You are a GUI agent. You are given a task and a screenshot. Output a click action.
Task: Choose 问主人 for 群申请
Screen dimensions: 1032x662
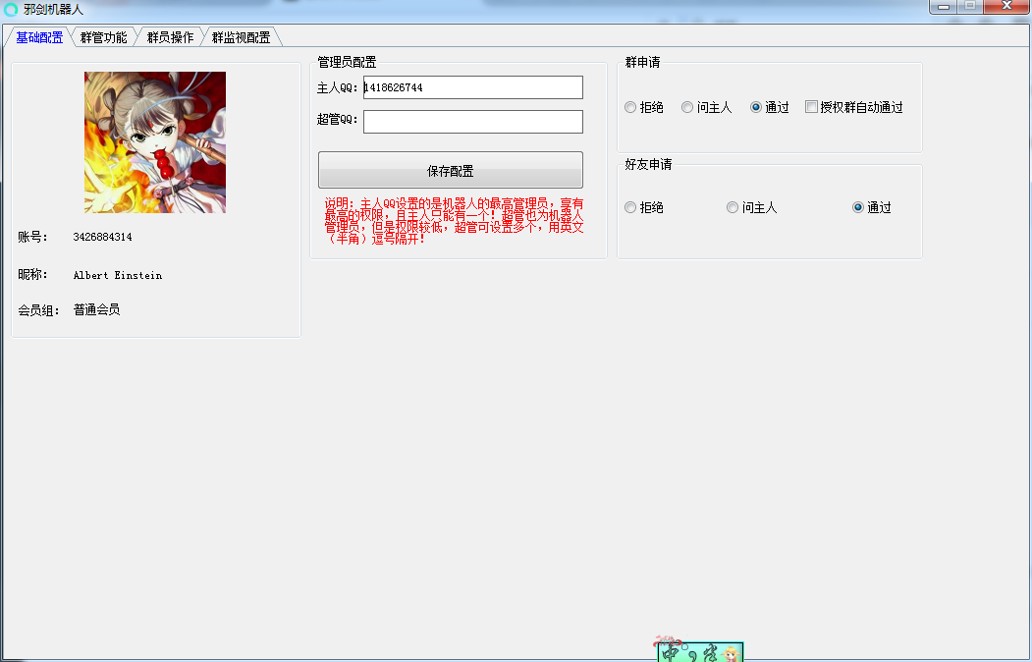point(687,107)
